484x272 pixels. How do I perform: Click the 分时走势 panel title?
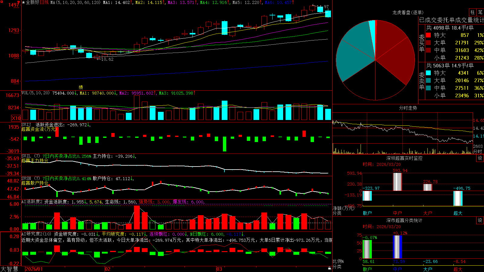coord(408,108)
